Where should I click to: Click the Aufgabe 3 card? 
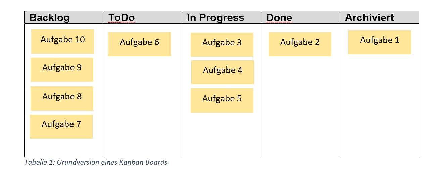pos(222,45)
